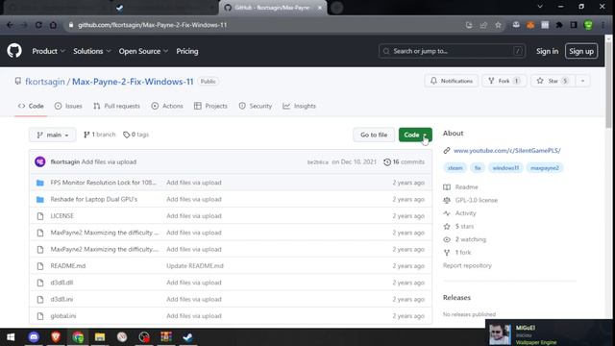Click the Notifications bell button
Image resolution: width=615 pixels, height=346 pixels.
452,81
